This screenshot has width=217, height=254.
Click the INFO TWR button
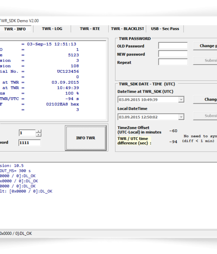[86, 138]
